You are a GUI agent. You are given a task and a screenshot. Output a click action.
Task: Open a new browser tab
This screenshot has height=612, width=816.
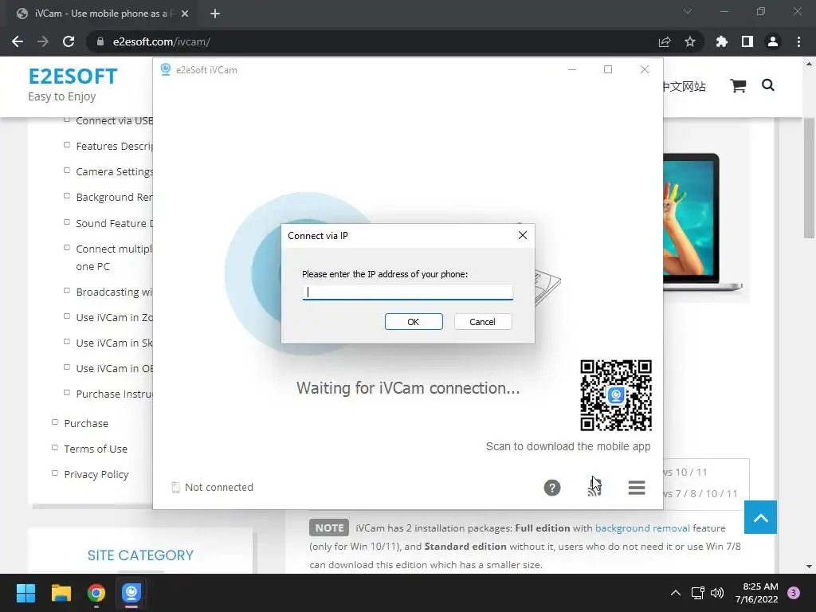pos(215,14)
